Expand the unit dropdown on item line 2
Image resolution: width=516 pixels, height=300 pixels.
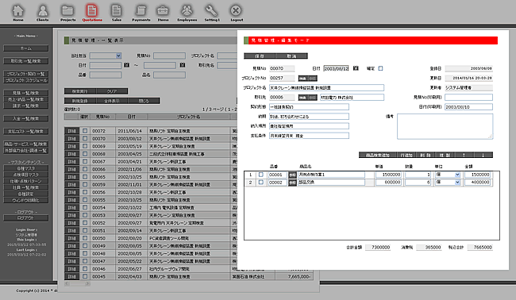(x=457, y=183)
